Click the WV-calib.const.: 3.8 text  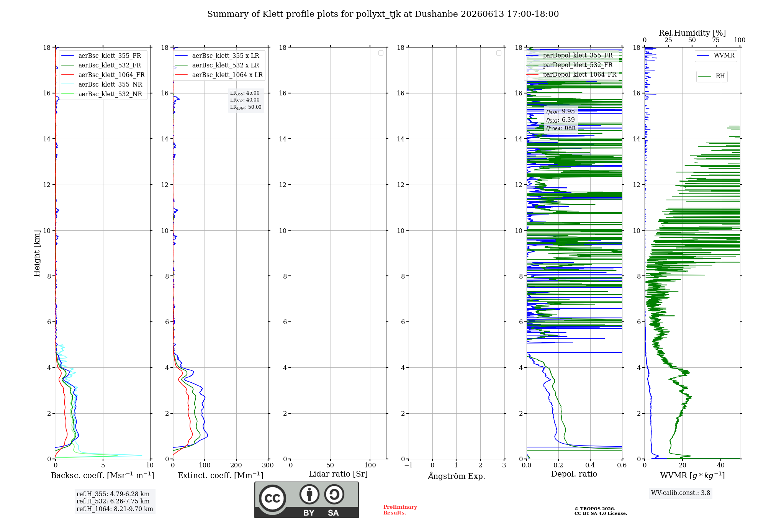pos(681,493)
